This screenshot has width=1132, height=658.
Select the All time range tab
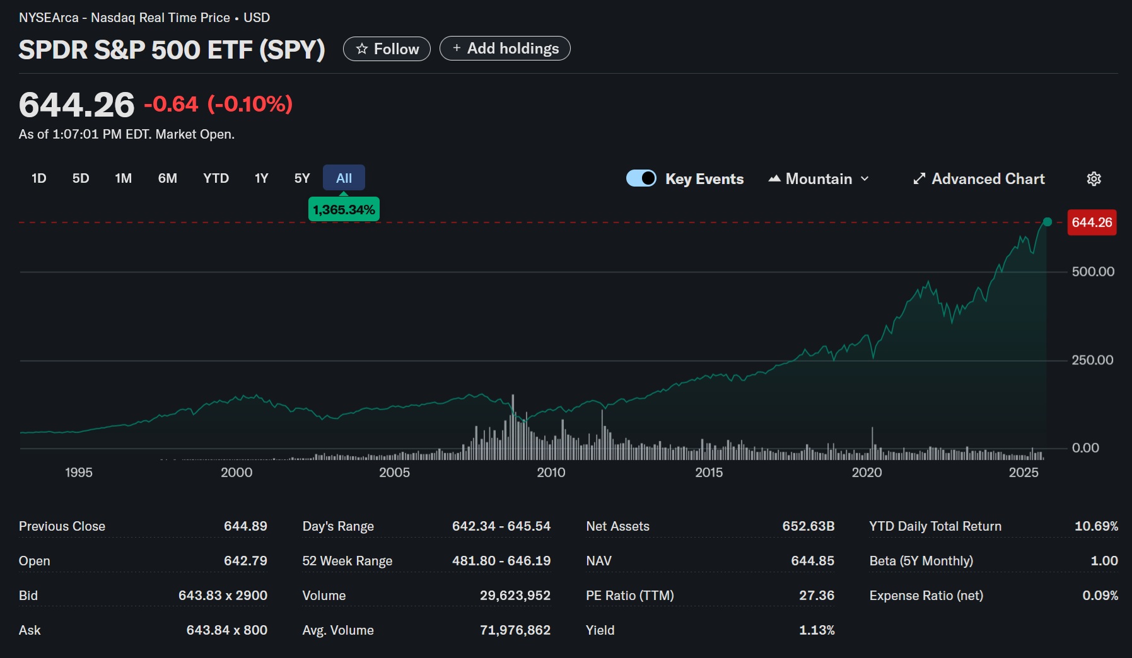[x=344, y=178]
